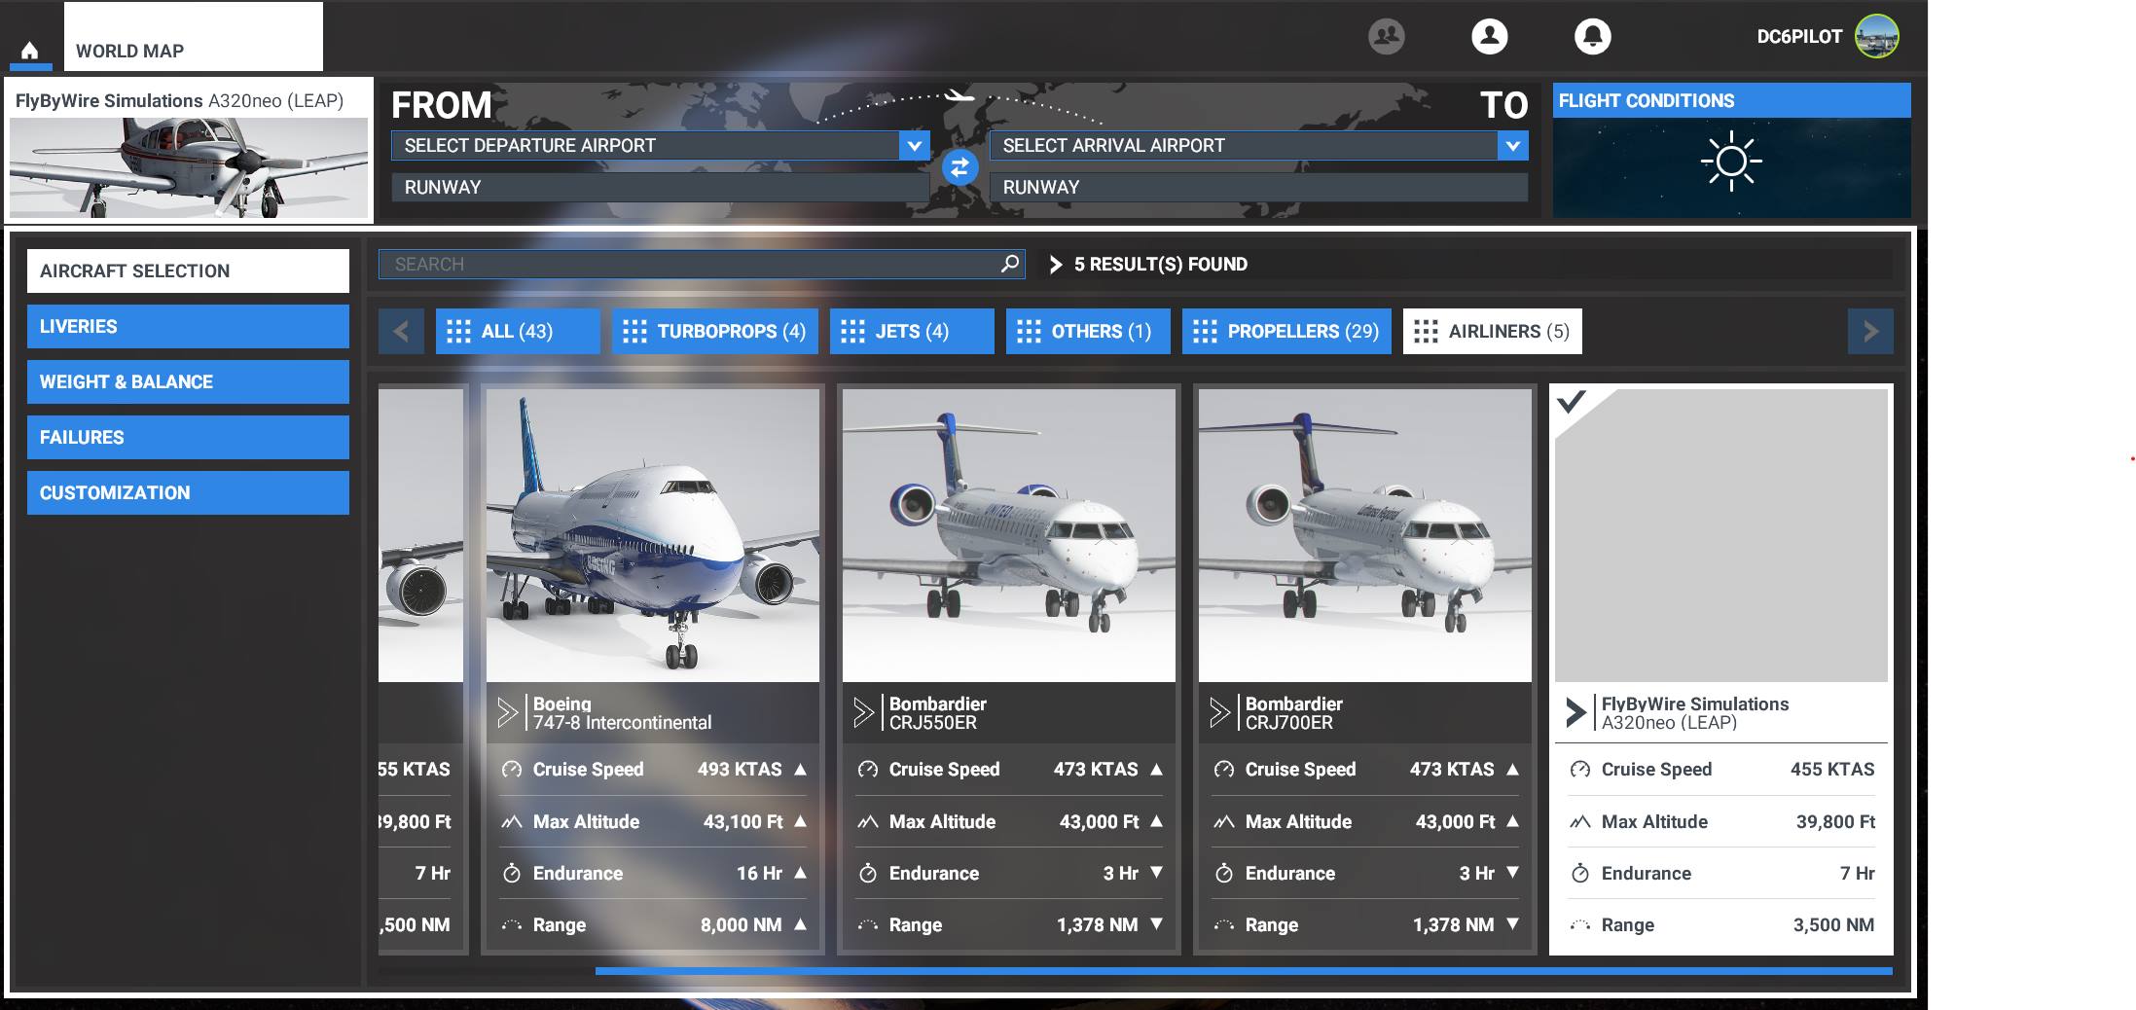The height and width of the screenshot is (1010, 2136).
Task: Open the departure airport dropdown
Action: point(914,146)
